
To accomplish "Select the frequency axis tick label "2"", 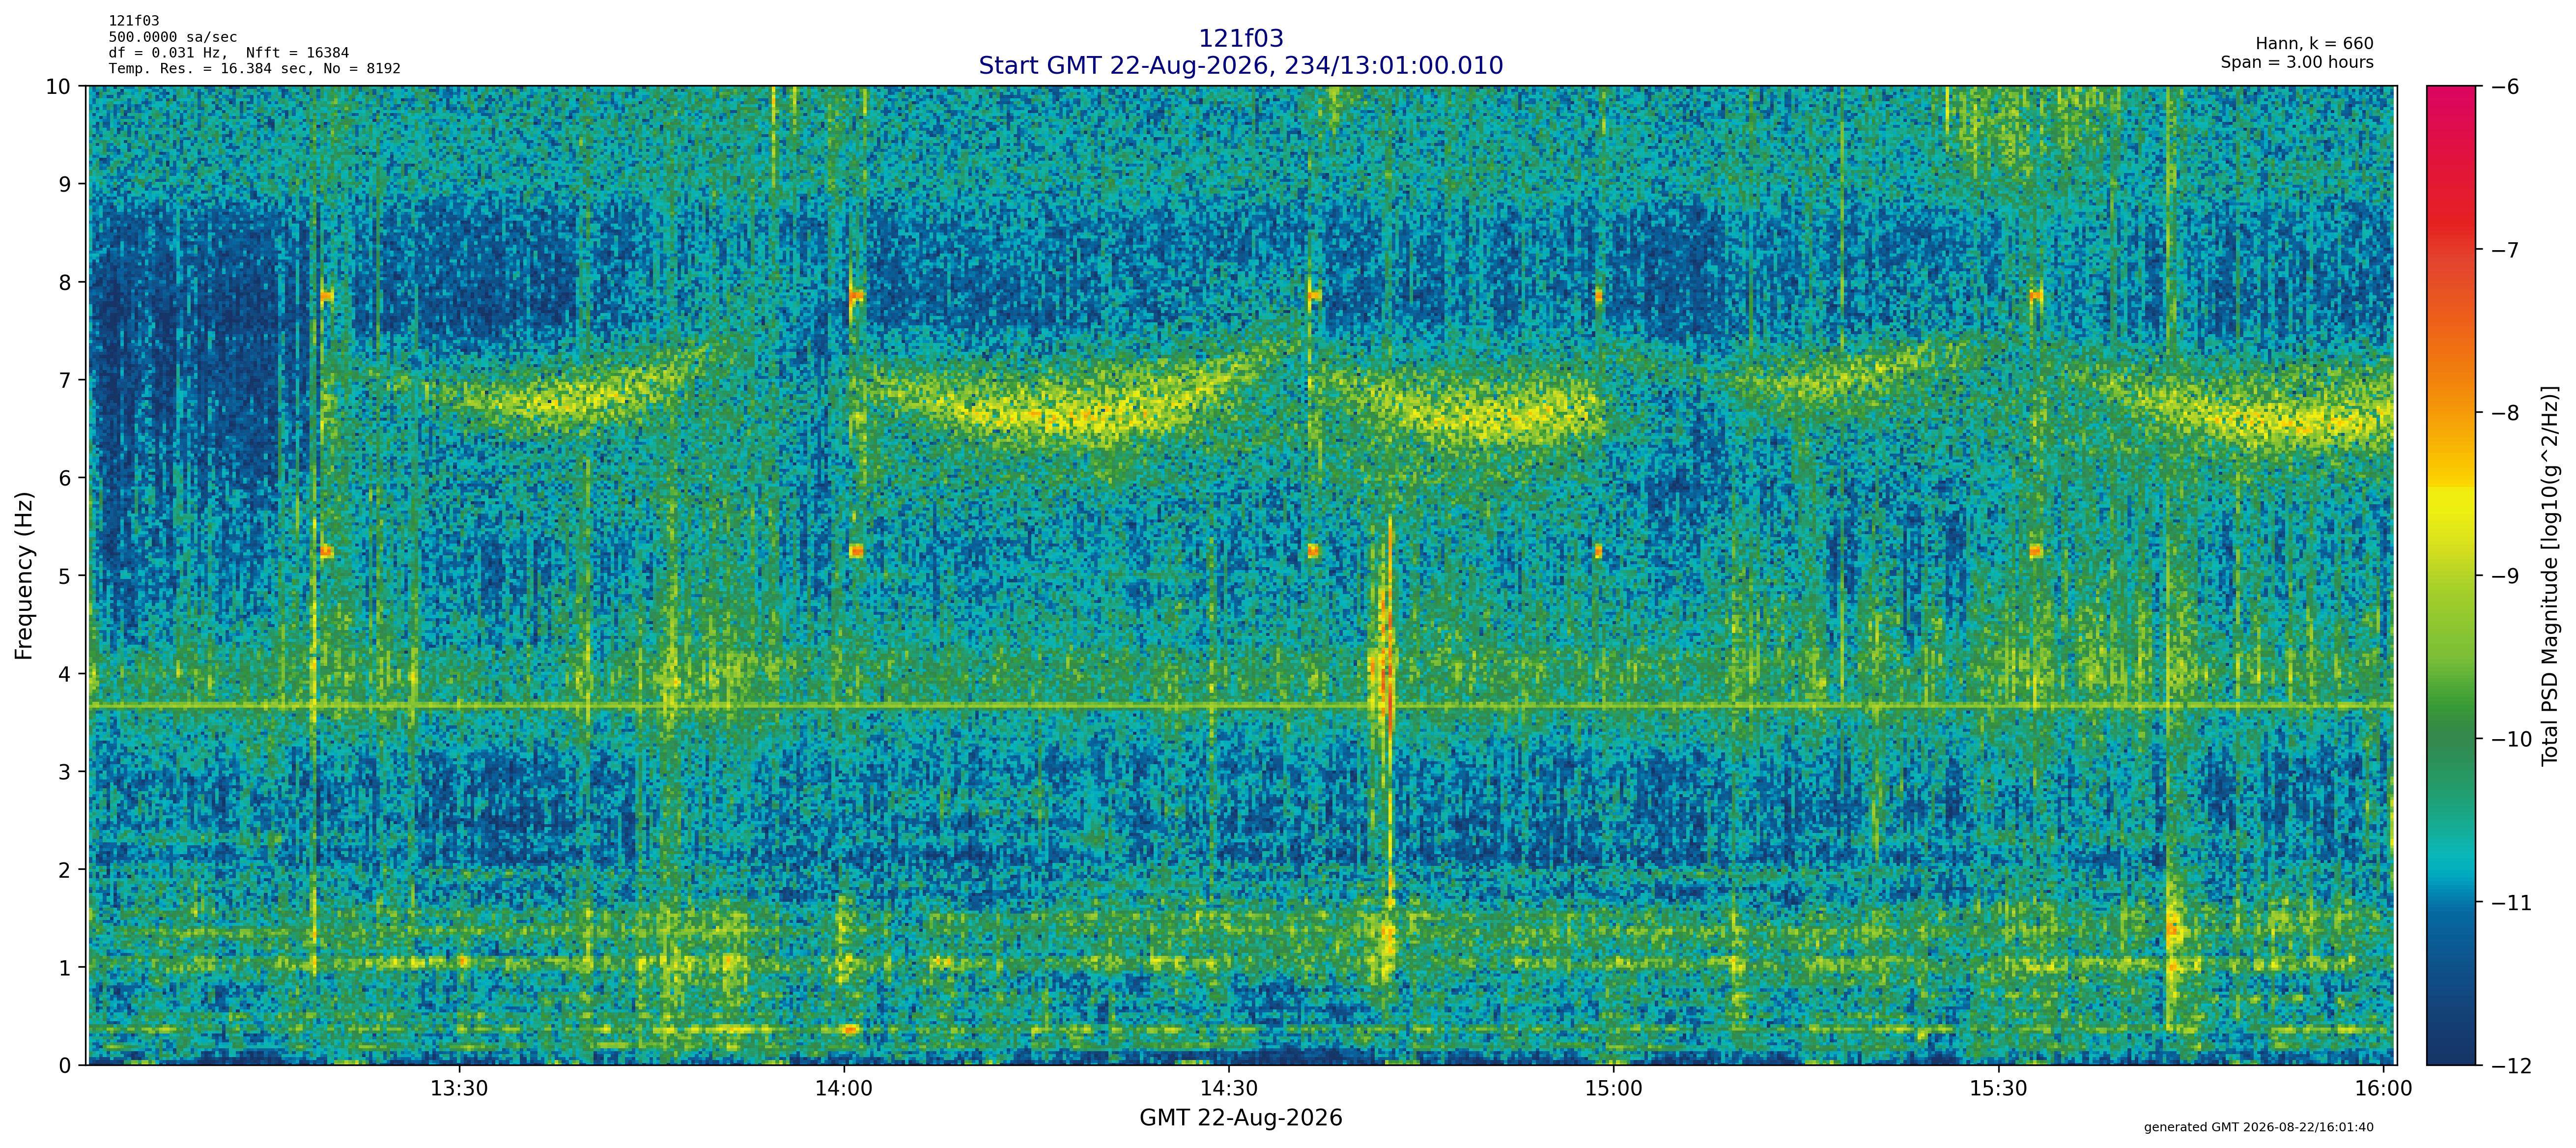I will coord(65,870).
